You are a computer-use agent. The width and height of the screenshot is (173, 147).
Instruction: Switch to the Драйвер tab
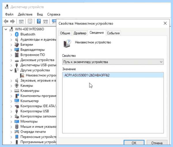(x=80, y=33)
